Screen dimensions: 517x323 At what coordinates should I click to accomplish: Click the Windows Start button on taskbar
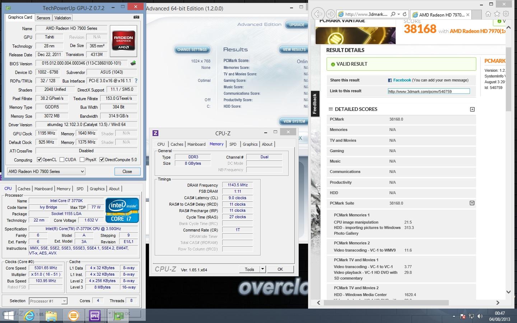point(9,316)
